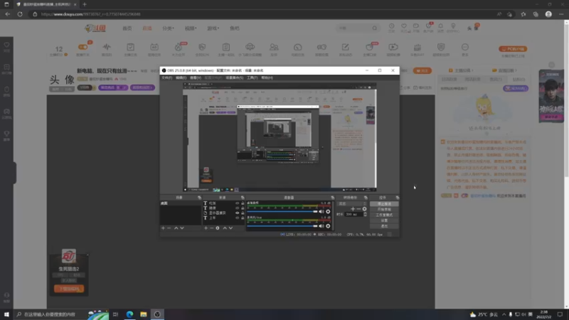Expand the 分类 dropdown in Douyu navigation
The image size is (569, 320).
pos(168,28)
